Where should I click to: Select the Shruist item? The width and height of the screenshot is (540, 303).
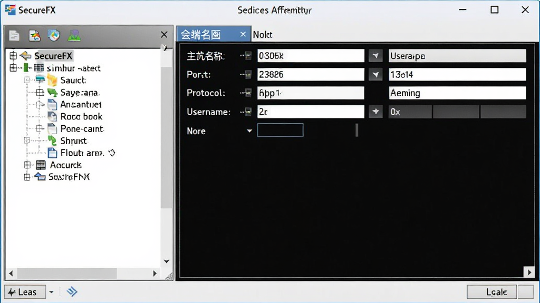point(74,140)
